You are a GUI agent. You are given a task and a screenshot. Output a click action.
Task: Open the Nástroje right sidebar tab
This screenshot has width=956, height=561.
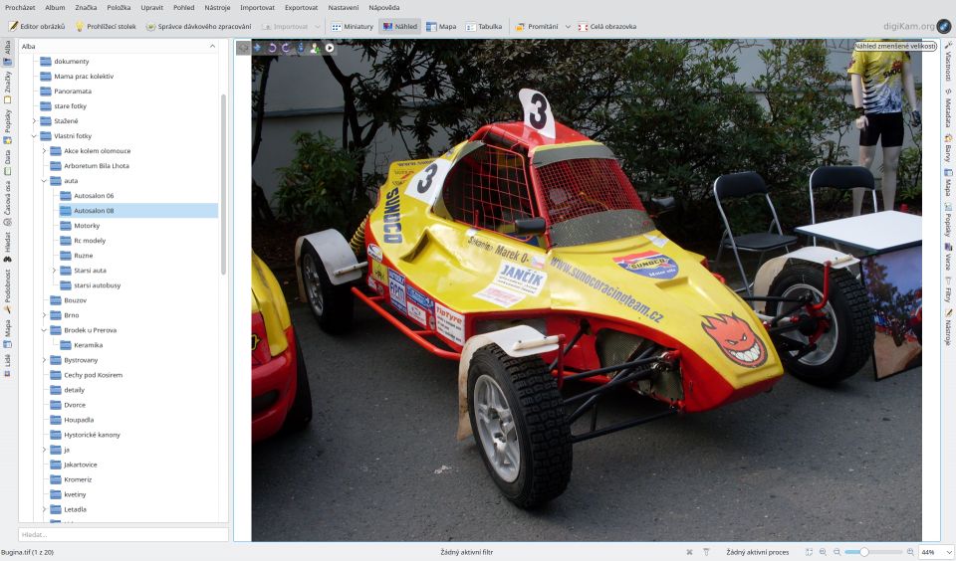click(x=948, y=327)
